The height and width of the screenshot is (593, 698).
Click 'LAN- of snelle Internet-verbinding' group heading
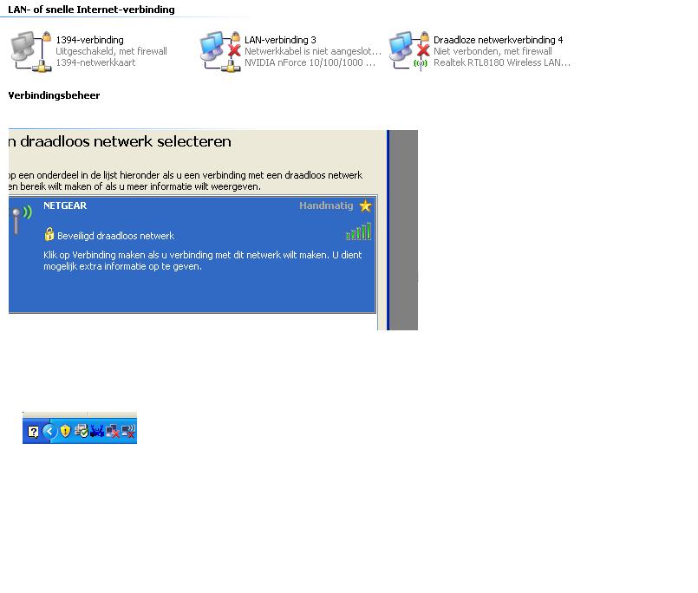[x=91, y=10]
